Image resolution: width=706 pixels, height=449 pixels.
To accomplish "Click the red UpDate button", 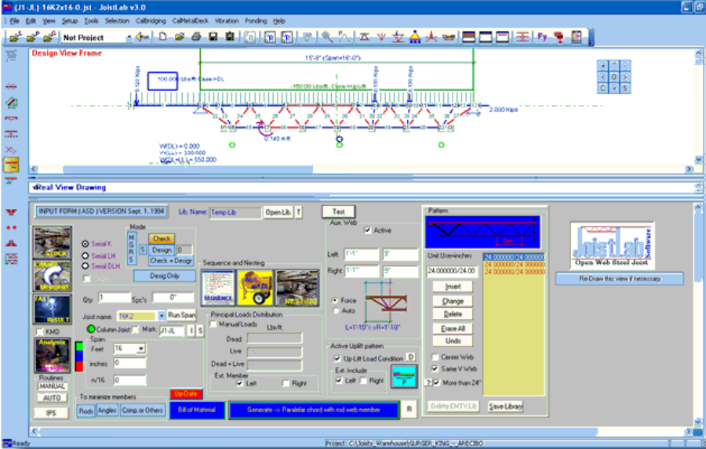I will pos(186,393).
